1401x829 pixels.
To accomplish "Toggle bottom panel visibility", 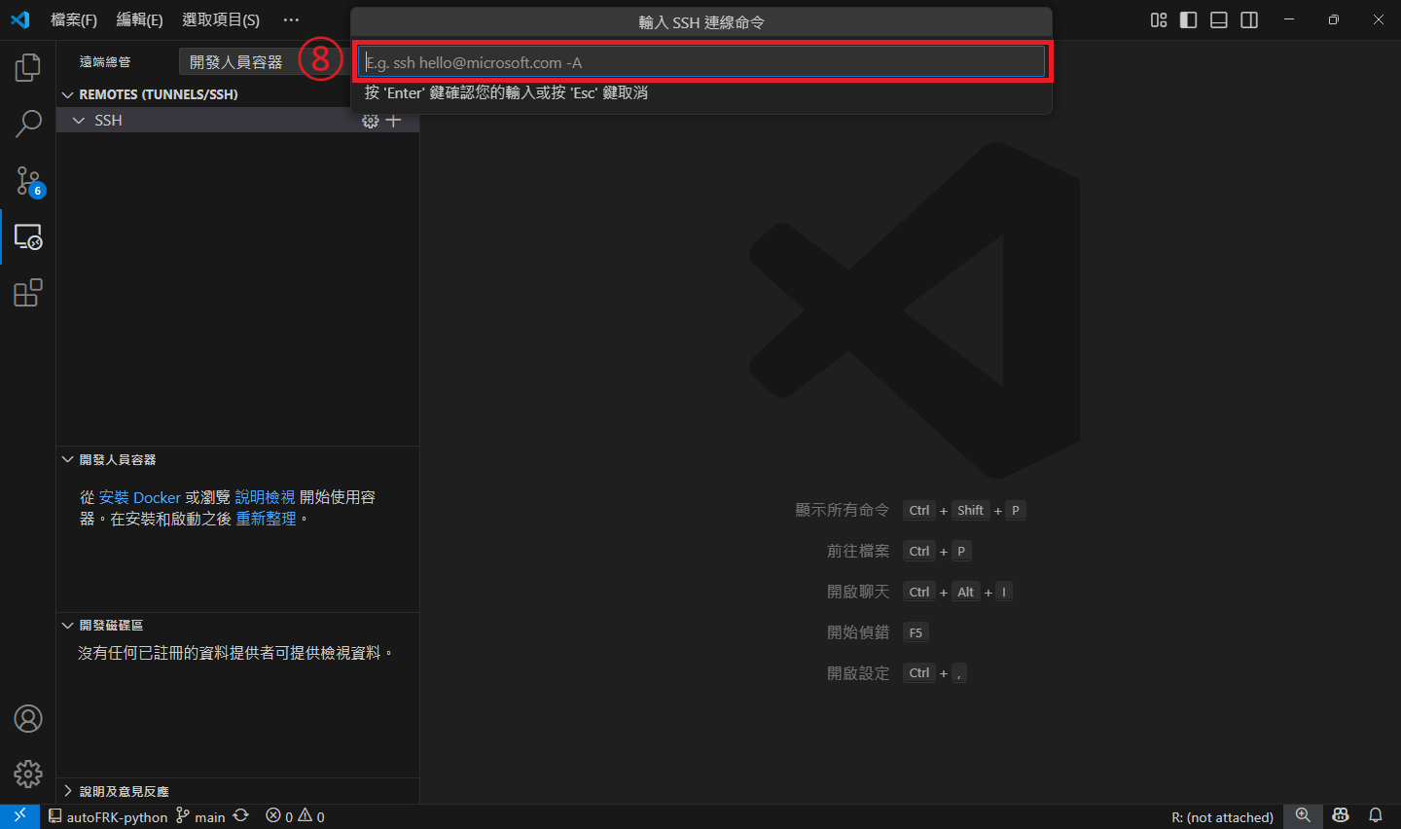I will tap(1219, 20).
